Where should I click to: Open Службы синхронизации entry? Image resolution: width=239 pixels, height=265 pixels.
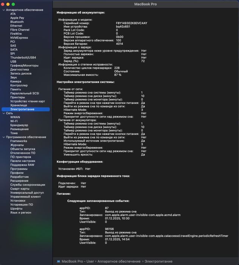pos(28,185)
